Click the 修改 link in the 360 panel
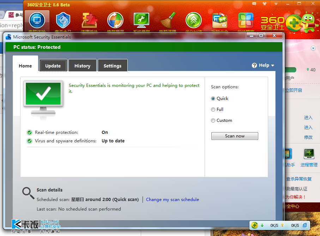This screenshot has height=236, width=320. tap(308, 137)
